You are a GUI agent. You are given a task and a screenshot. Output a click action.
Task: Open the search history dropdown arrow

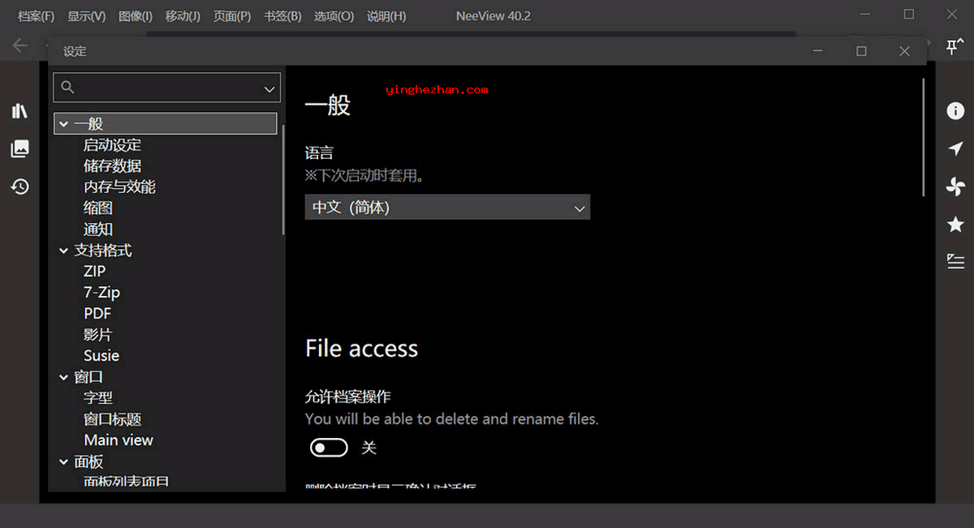click(x=269, y=88)
